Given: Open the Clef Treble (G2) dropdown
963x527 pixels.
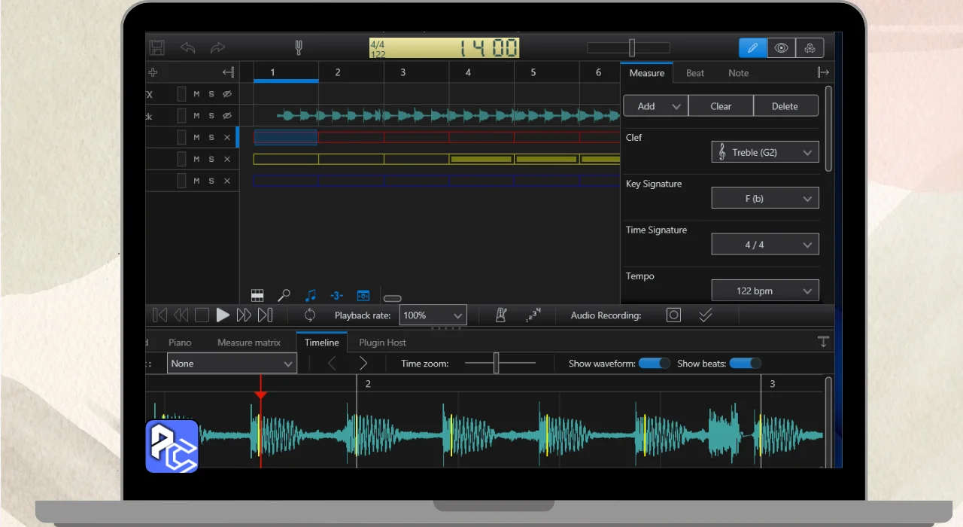Looking at the screenshot, I should pyautogui.click(x=765, y=152).
